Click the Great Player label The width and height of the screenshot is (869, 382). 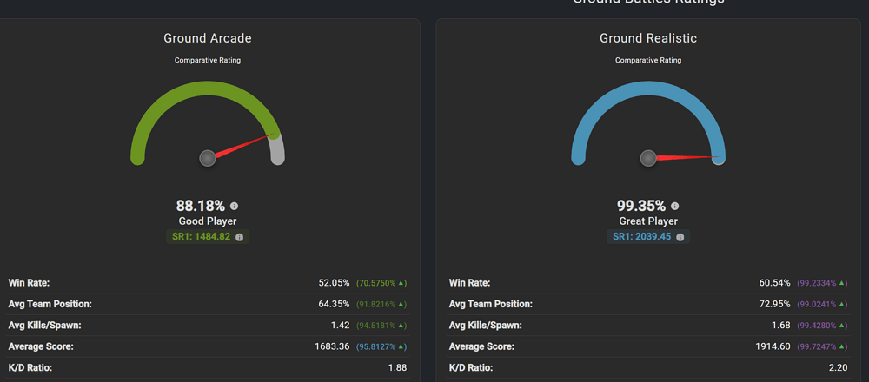point(648,221)
